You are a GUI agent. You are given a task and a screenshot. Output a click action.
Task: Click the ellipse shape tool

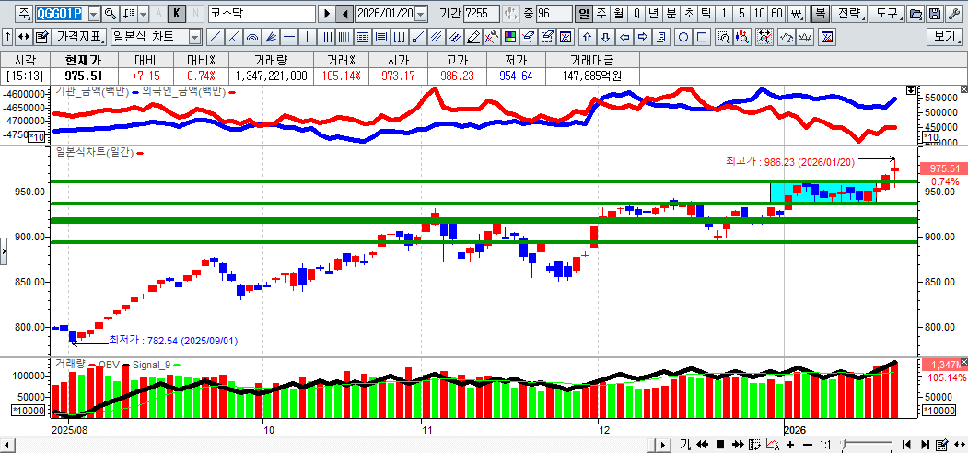(x=683, y=37)
